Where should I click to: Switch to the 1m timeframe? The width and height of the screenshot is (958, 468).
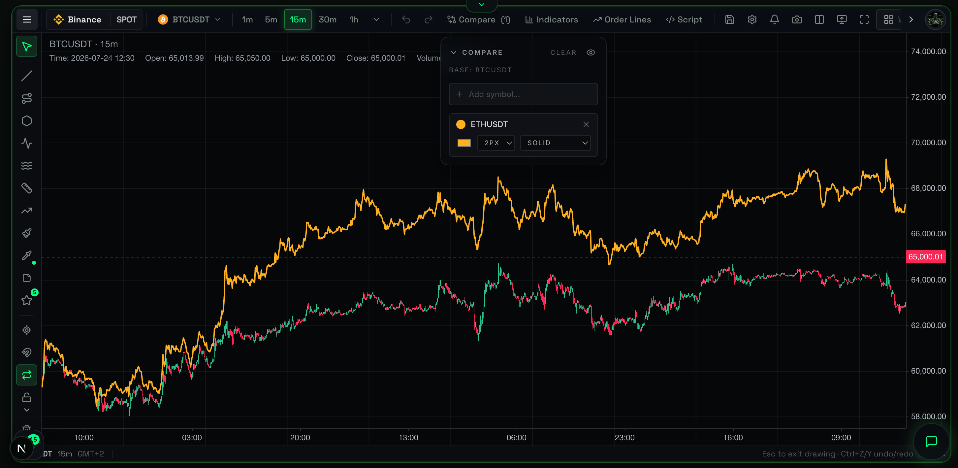pyautogui.click(x=247, y=20)
